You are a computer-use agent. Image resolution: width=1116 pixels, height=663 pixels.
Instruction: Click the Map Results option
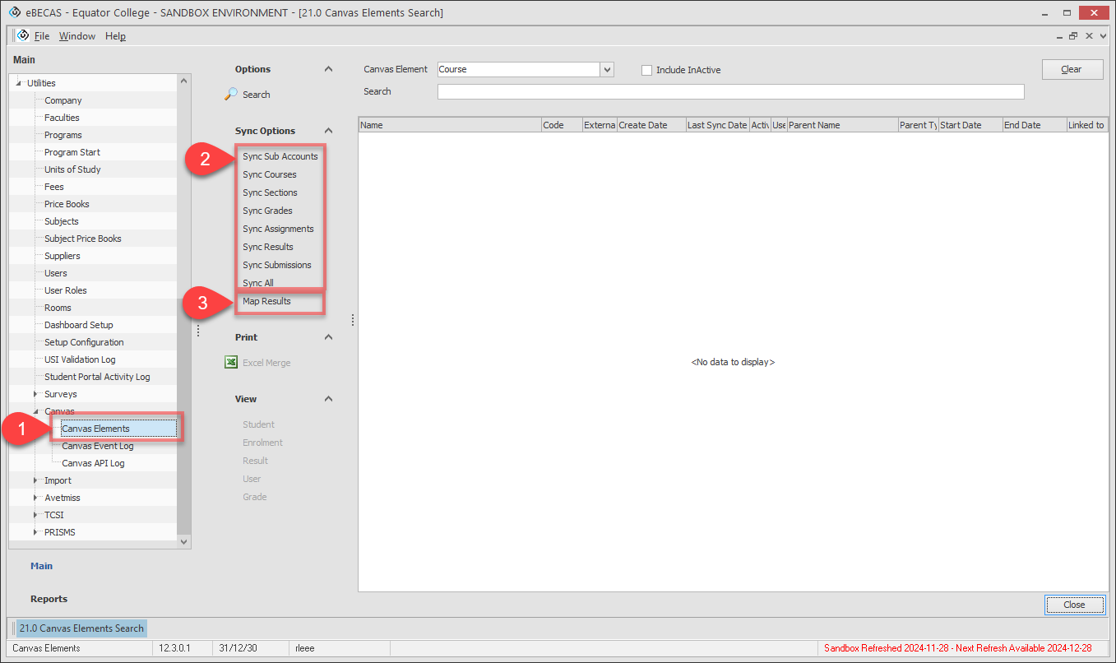pyautogui.click(x=266, y=301)
